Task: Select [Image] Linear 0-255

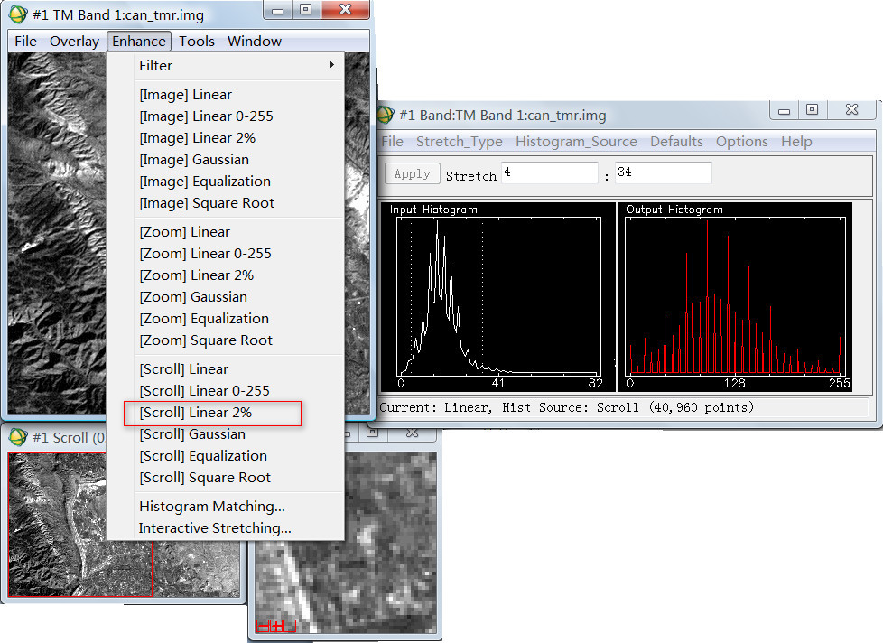Action: 206,116
